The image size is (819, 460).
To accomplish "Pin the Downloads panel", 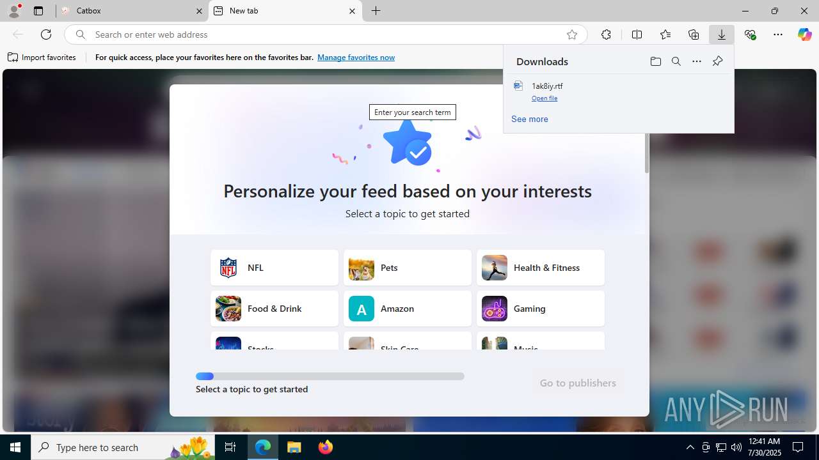I will pos(717,61).
